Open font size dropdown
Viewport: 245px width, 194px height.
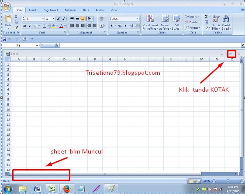point(53,19)
